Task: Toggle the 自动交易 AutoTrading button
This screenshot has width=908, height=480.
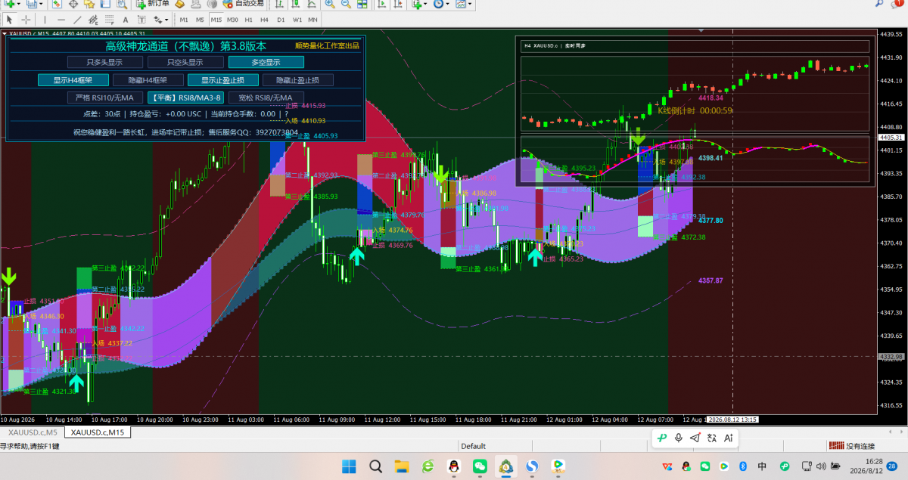Action: pyautogui.click(x=243, y=5)
